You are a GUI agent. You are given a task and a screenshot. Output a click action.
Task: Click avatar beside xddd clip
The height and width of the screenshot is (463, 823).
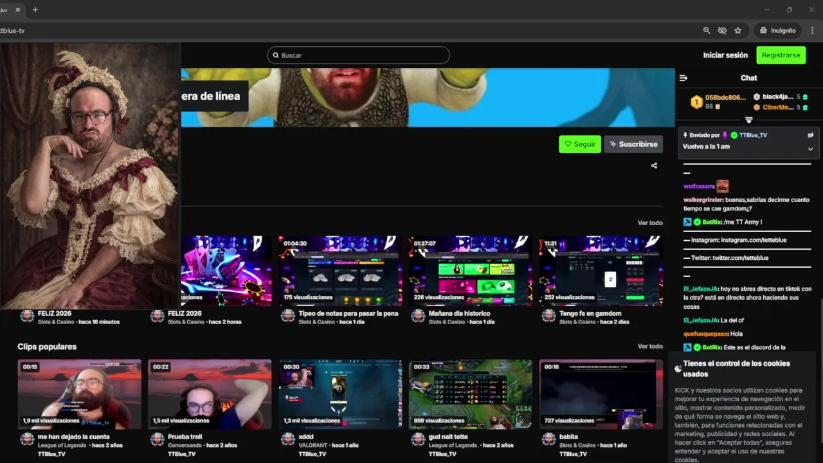287,439
